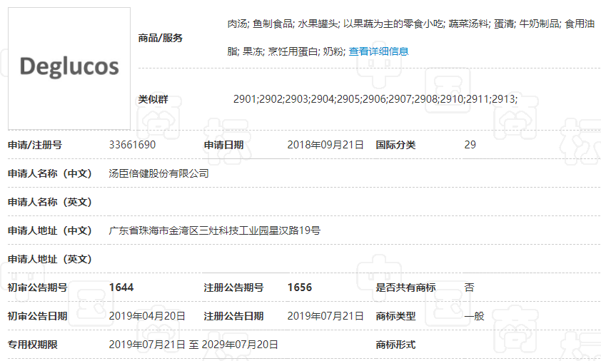Click shared trademark value 否
The image size is (601, 361).
pyautogui.click(x=469, y=288)
